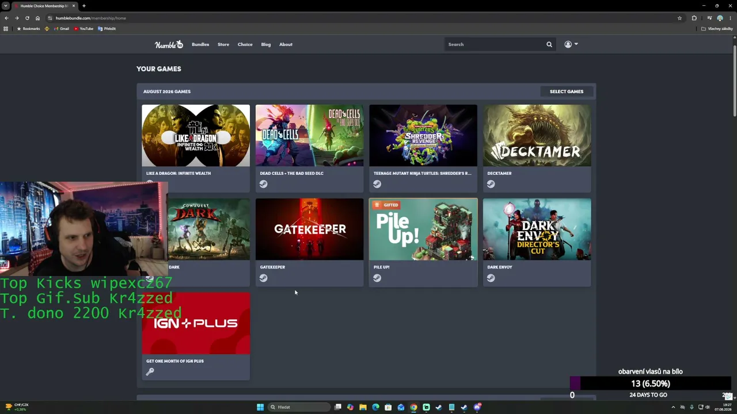Screen dimensions: 737x414
Task: Open the About menu item
Action: tap(286, 44)
